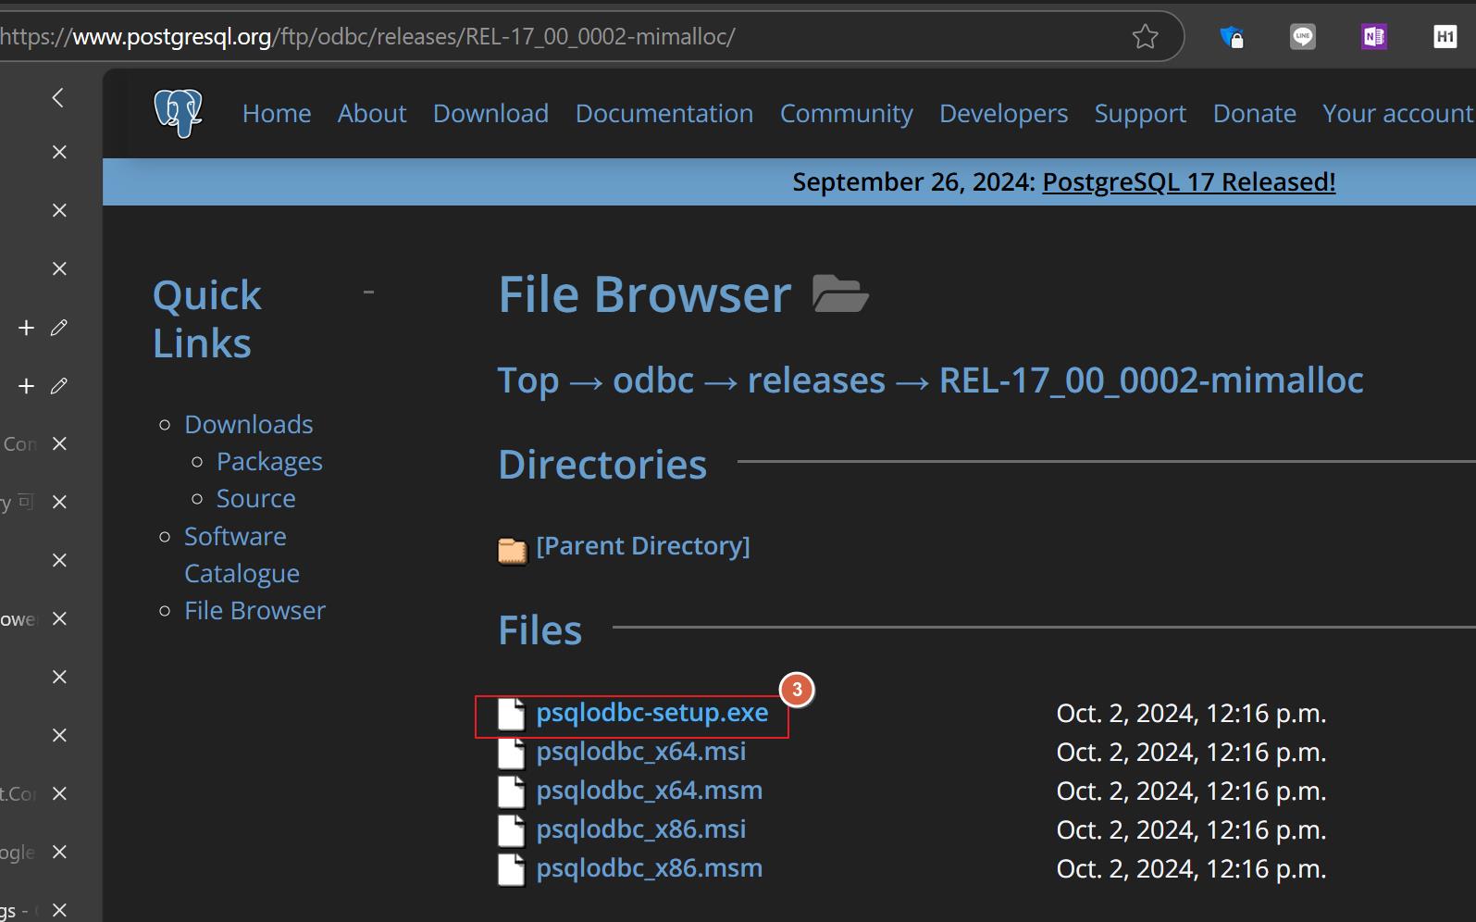Open the Support navigation item

(1140, 113)
